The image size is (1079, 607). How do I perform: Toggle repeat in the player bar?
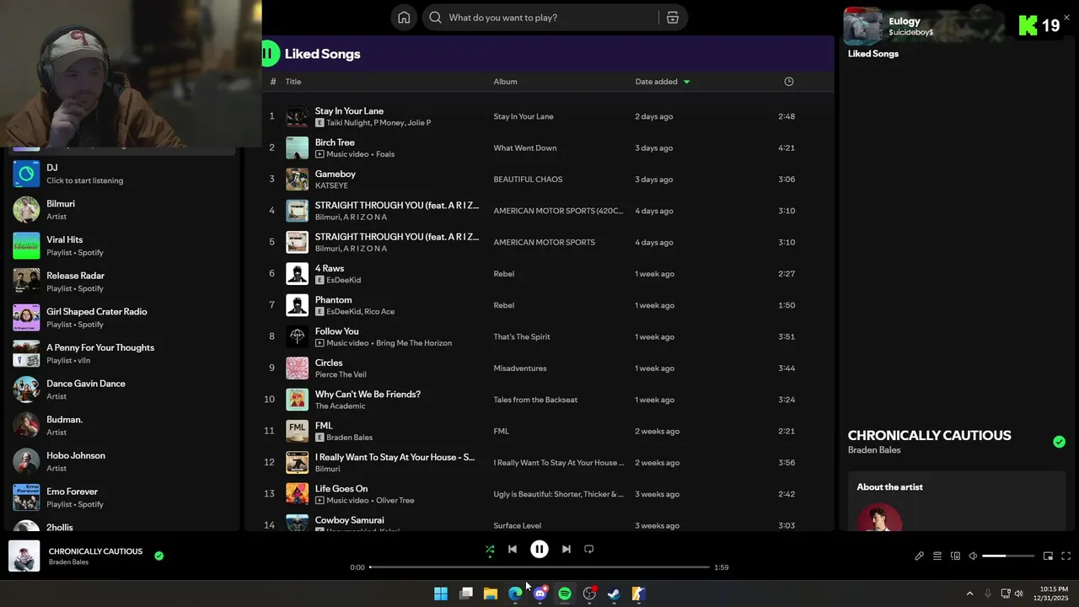click(589, 549)
